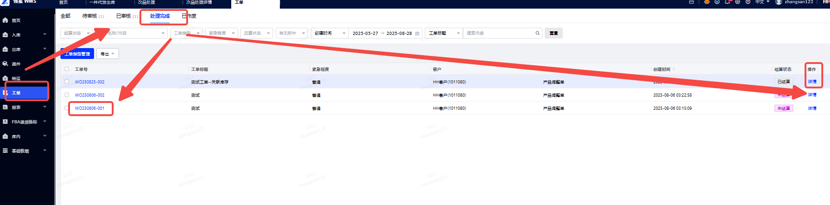The image size is (830, 205).
Task: Expand the 报表 sidebar menu chevron
Action: pyautogui.click(x=45, y=107)
